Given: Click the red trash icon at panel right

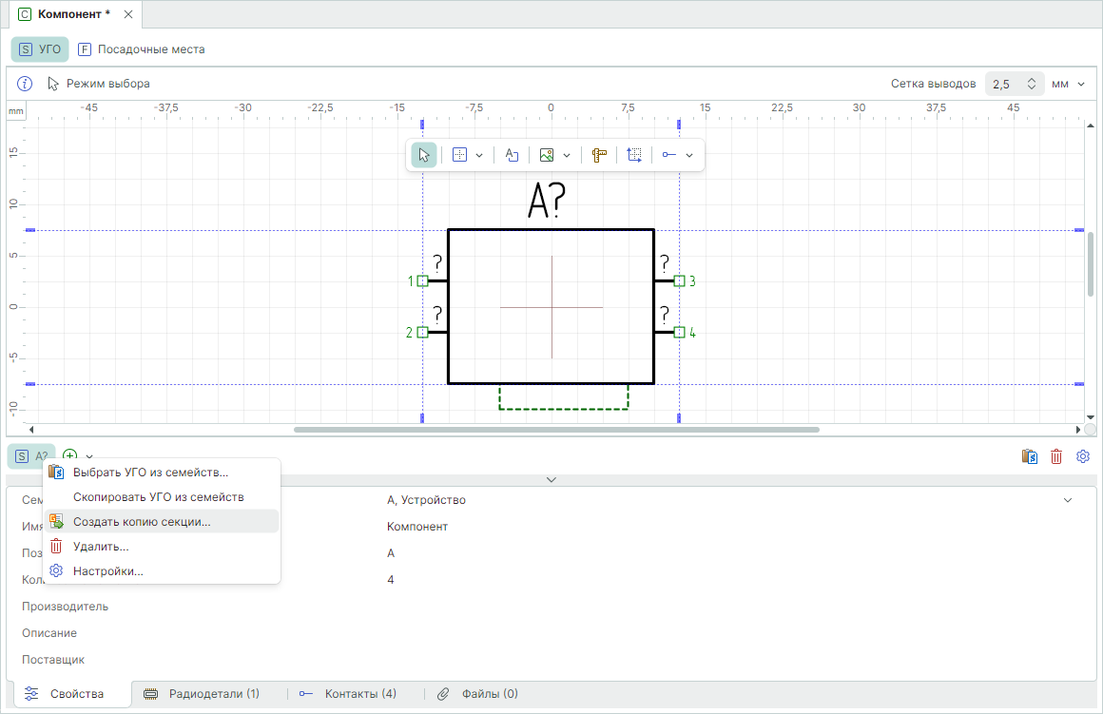Looking at the screenshot, I should 1055,457.
